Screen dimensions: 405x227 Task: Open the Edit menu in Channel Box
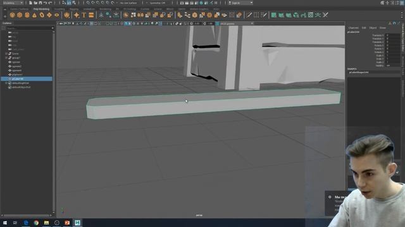pyautogui.click(x=364, y=28)
